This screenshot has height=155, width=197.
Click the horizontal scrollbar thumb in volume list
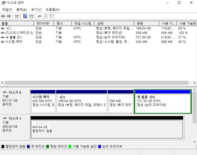click(97, 83)
